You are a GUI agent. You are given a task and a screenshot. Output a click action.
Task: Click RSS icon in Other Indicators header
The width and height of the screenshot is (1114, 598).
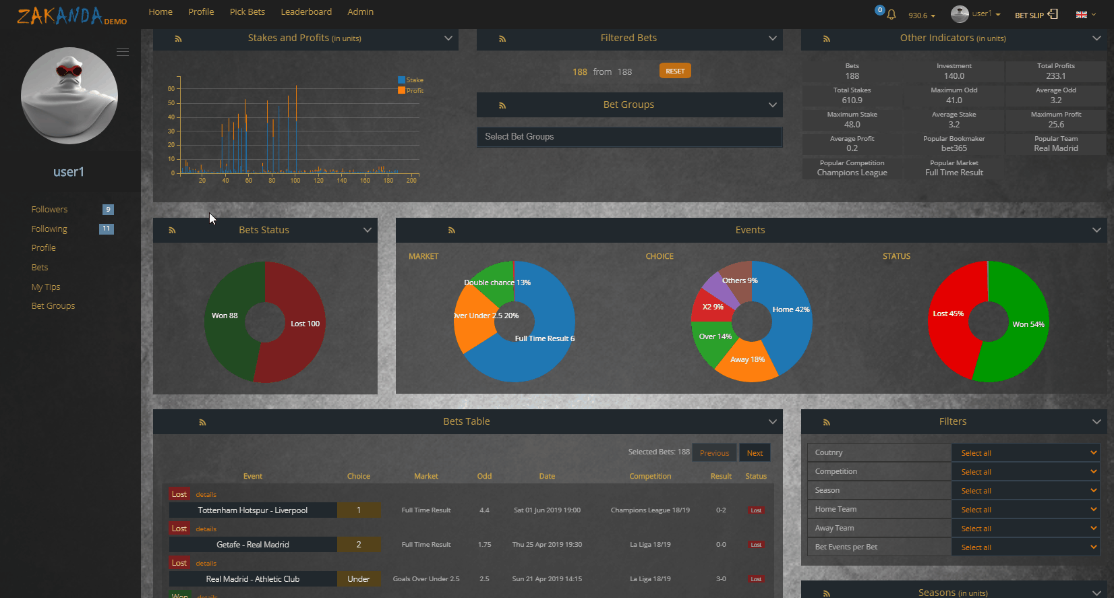[x=826, y=39]
